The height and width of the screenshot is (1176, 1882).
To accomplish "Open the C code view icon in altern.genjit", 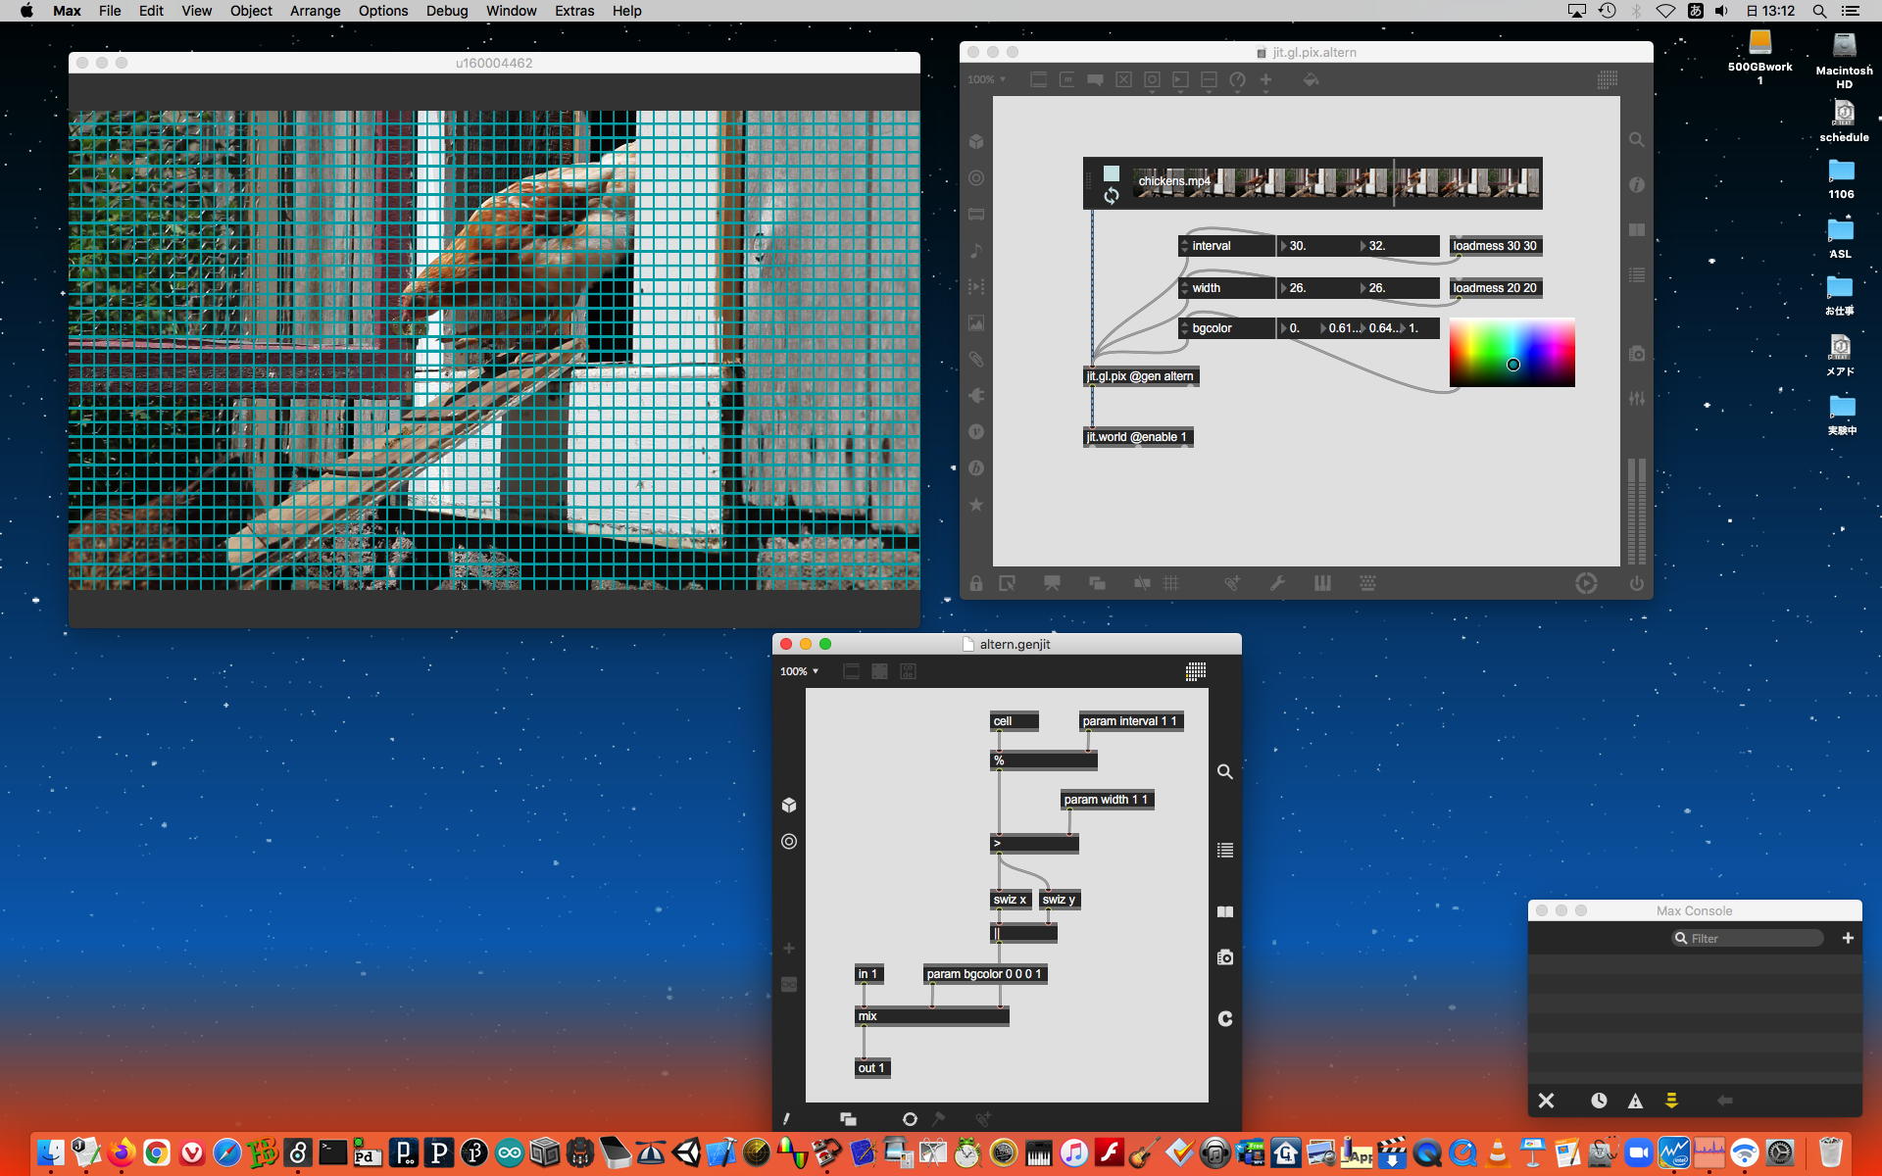I will coord(1225,1019).
